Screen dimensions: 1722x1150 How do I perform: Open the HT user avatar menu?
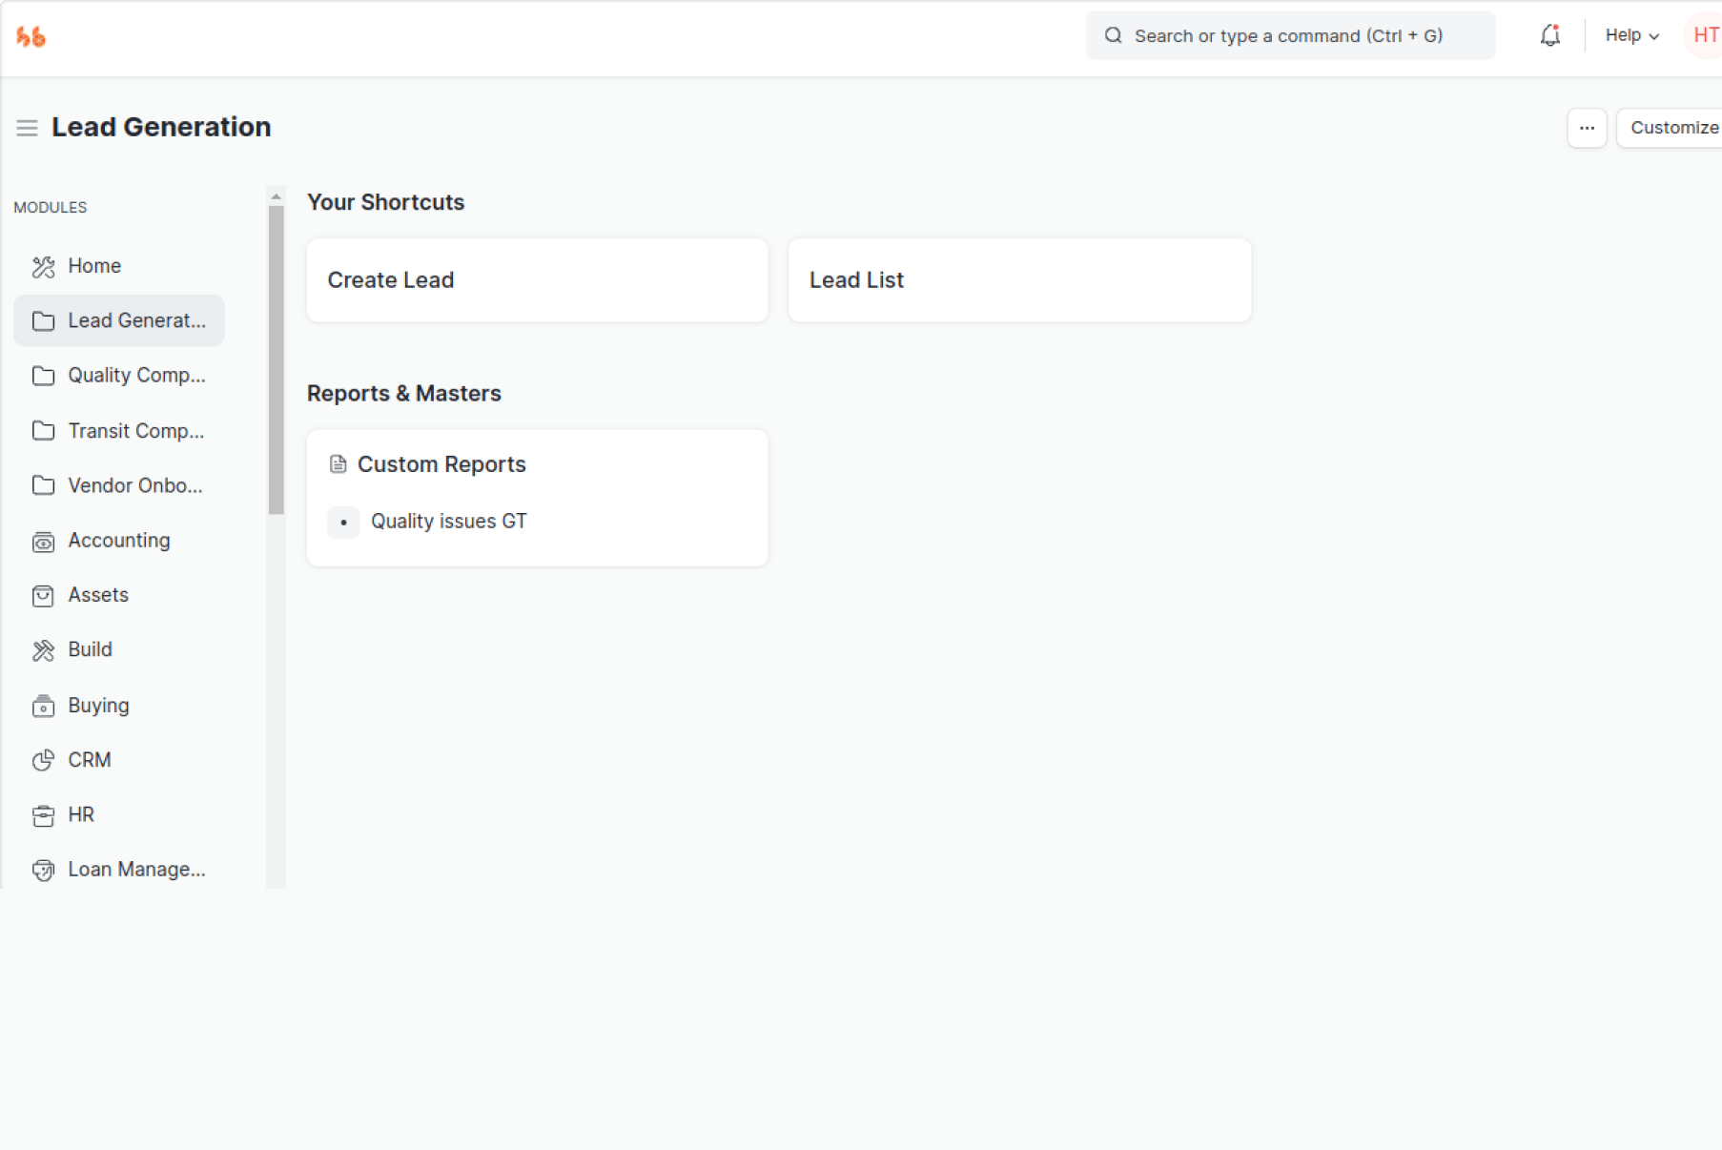click(1704, 36)
